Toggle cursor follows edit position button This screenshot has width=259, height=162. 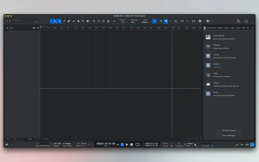(171, 21)
